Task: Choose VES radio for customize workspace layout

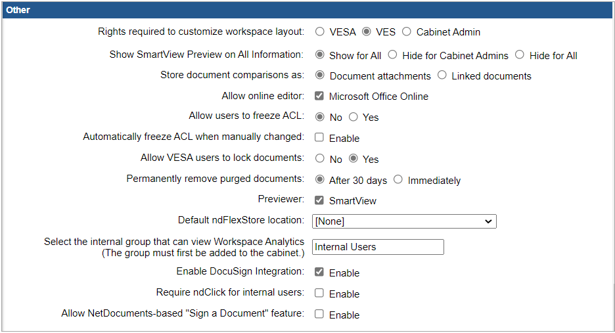Action: (x=367, y=32)
